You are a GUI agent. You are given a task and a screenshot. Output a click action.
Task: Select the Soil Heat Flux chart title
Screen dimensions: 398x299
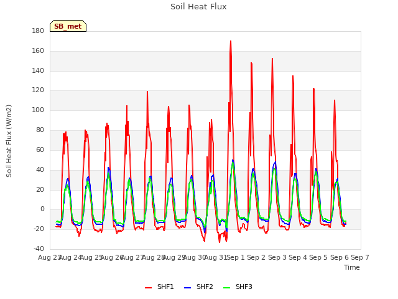(x=198, y=7)
